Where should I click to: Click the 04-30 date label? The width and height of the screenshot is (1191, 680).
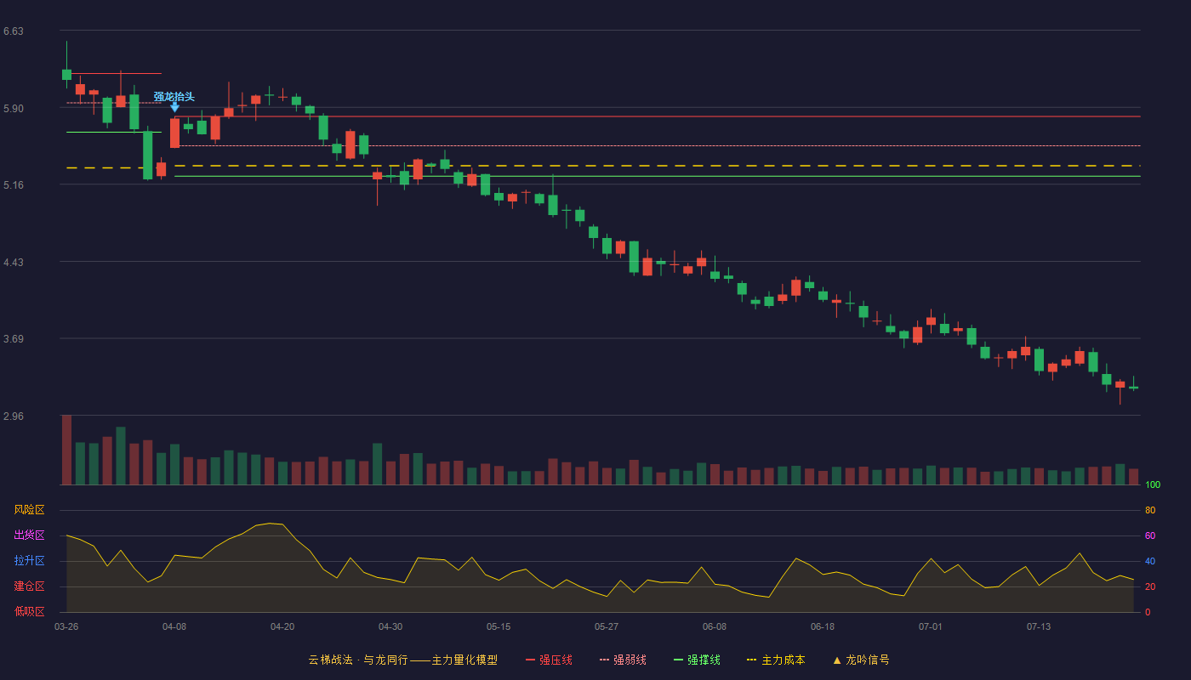[390, 626]
